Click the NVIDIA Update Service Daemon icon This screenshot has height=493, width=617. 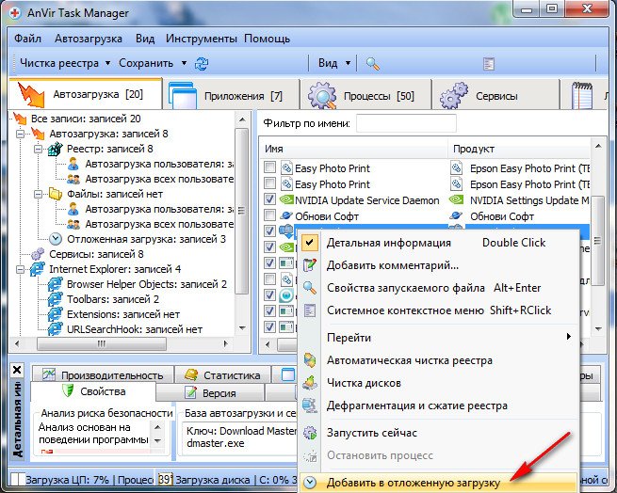[x=286, y=199]
